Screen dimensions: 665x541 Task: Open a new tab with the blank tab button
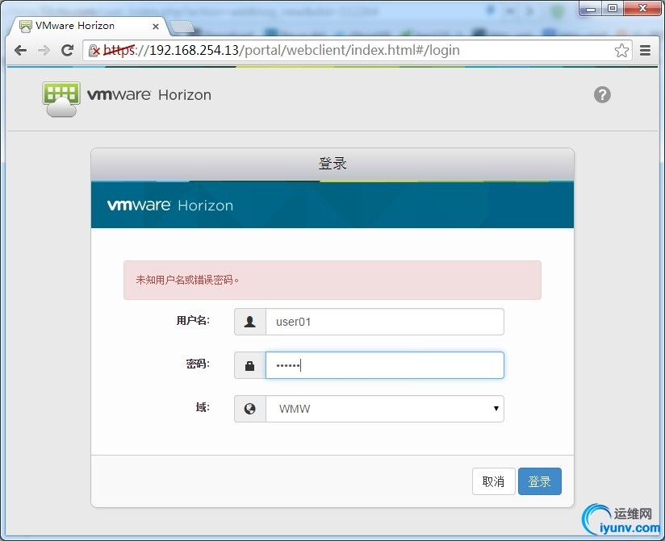click(x=182, y=27)
